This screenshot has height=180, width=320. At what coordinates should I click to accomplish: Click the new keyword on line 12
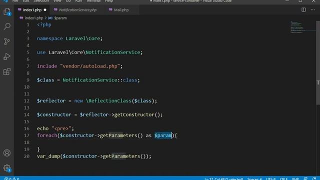(x=78, y=101)
